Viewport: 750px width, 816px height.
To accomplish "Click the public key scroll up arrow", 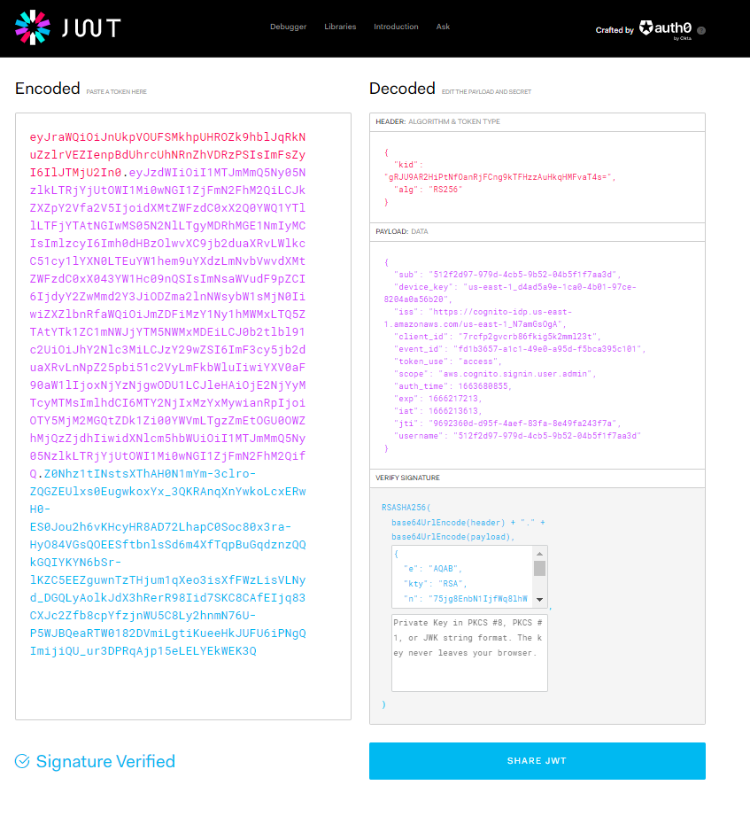I will tap(539, 553).
